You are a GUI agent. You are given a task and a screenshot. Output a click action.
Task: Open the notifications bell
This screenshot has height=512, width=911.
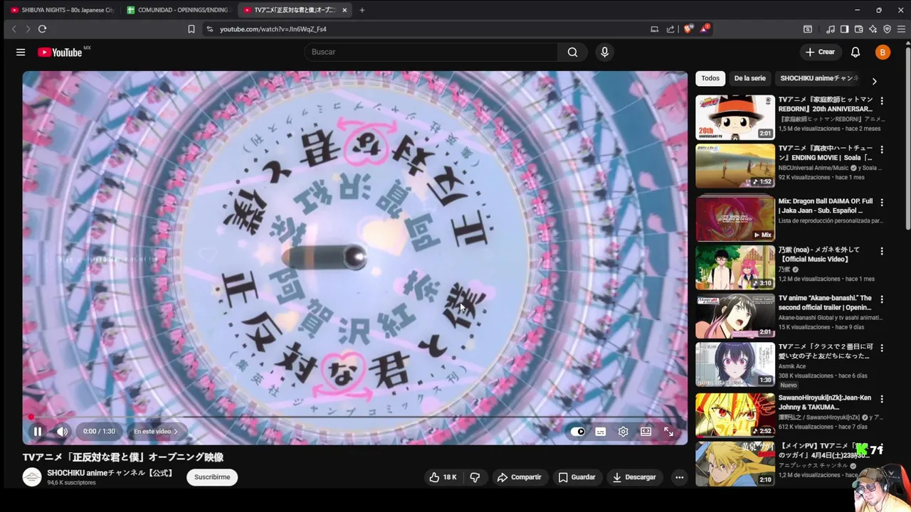pos(855,52)
